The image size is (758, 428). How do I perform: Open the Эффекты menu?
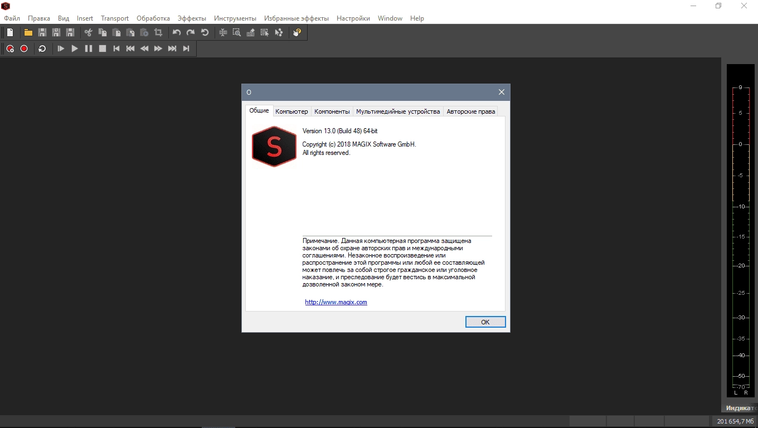coord(192,18)
